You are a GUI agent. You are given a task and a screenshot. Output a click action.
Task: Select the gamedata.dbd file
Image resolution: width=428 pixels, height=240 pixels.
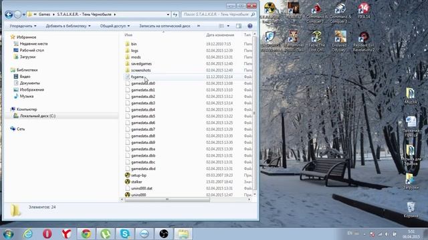coord(143,169)
